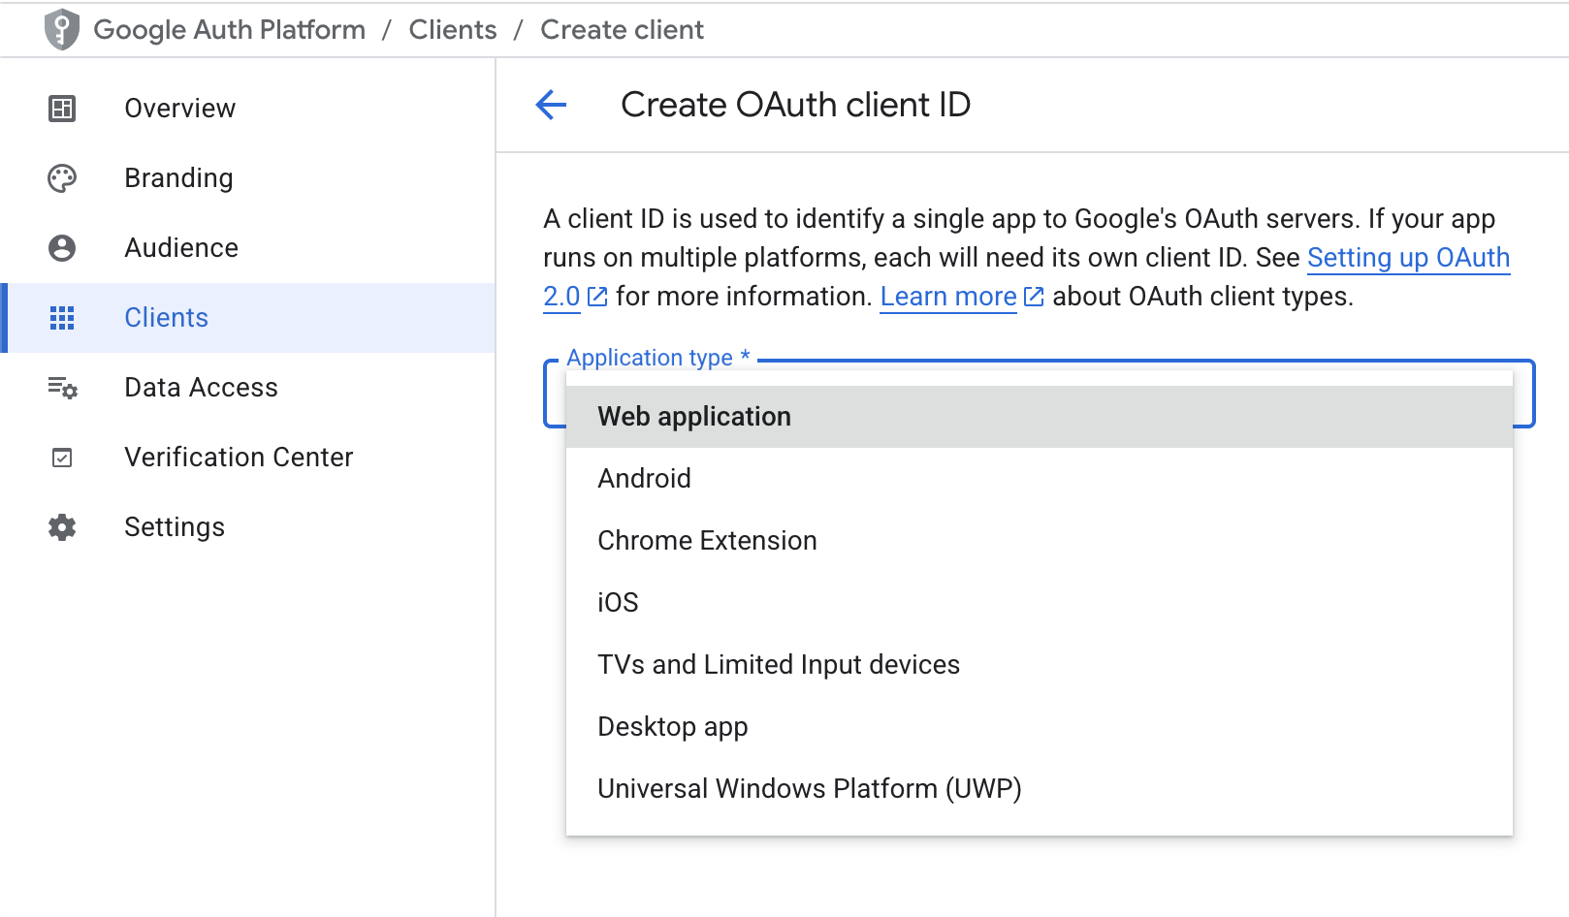1569x917 pixels.
Task: Select the Data Access list icon
Action: [61, 387]
